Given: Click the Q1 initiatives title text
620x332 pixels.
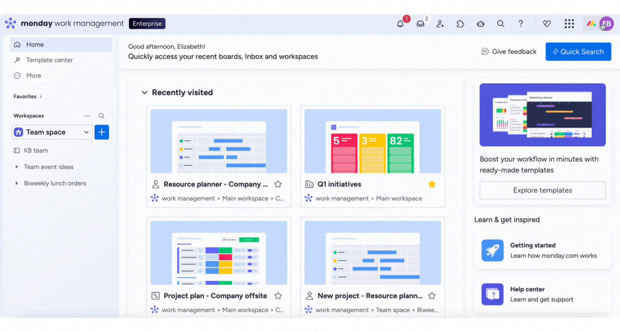Looking at the screenshot, I should coord(339,184).
